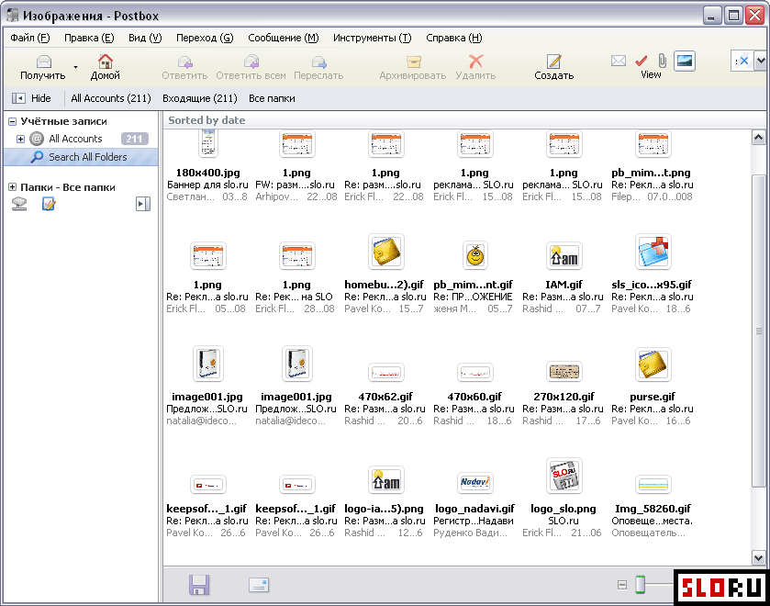Click the red checkmark View icon
The image size is (770, 606).
click(x=642, y=61)
